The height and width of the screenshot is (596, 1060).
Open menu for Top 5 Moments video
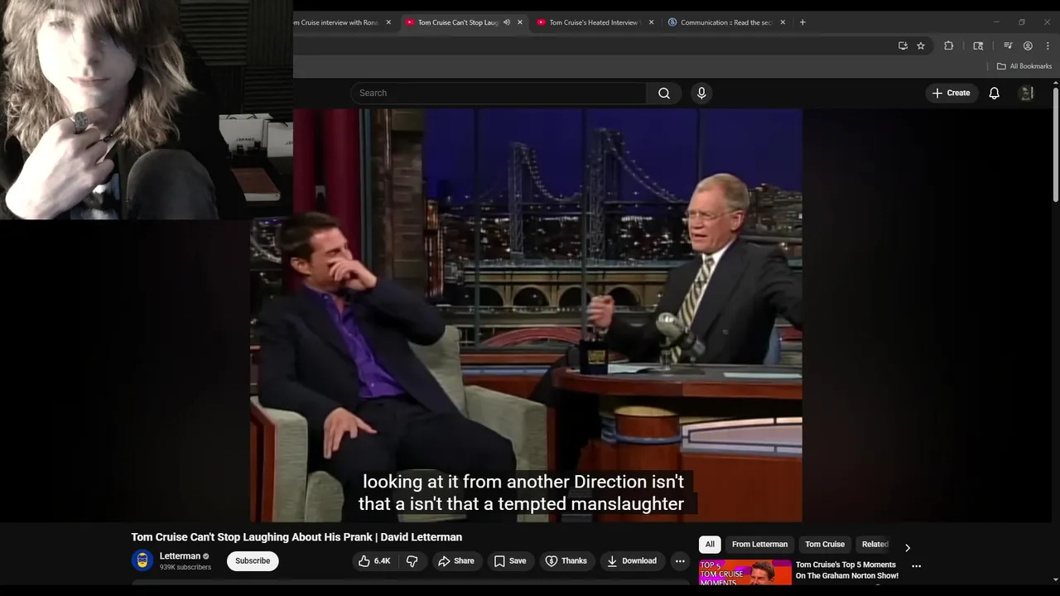[x=916, y=566]
